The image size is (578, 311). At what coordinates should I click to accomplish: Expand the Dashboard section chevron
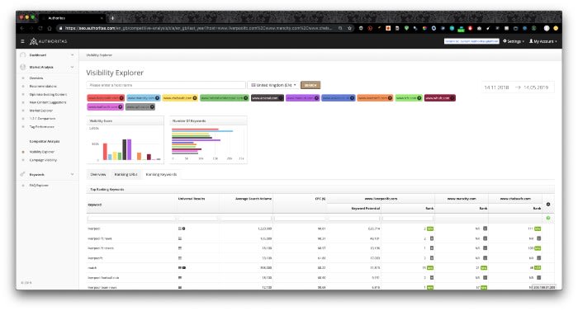click(73, 55)
